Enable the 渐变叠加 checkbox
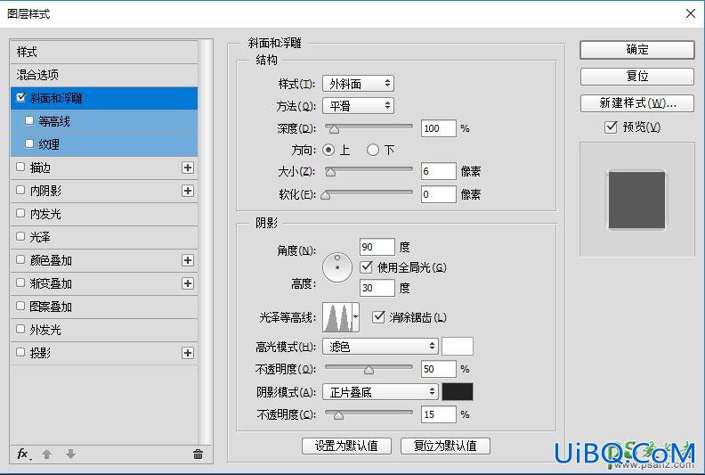705x475 pixels. [20, 283]
